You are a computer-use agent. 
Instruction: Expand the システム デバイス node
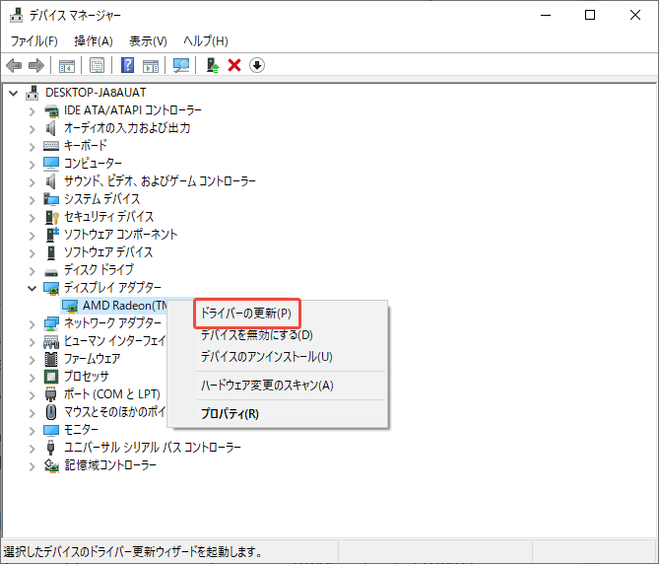point(32,200)
